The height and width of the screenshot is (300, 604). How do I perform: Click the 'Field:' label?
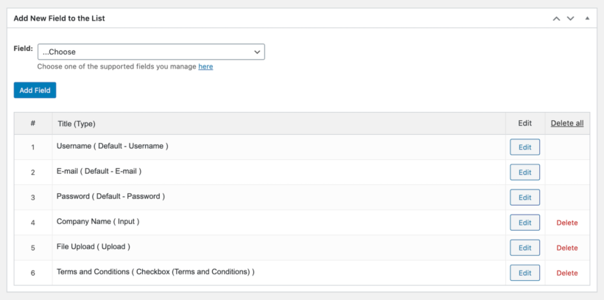23,48
